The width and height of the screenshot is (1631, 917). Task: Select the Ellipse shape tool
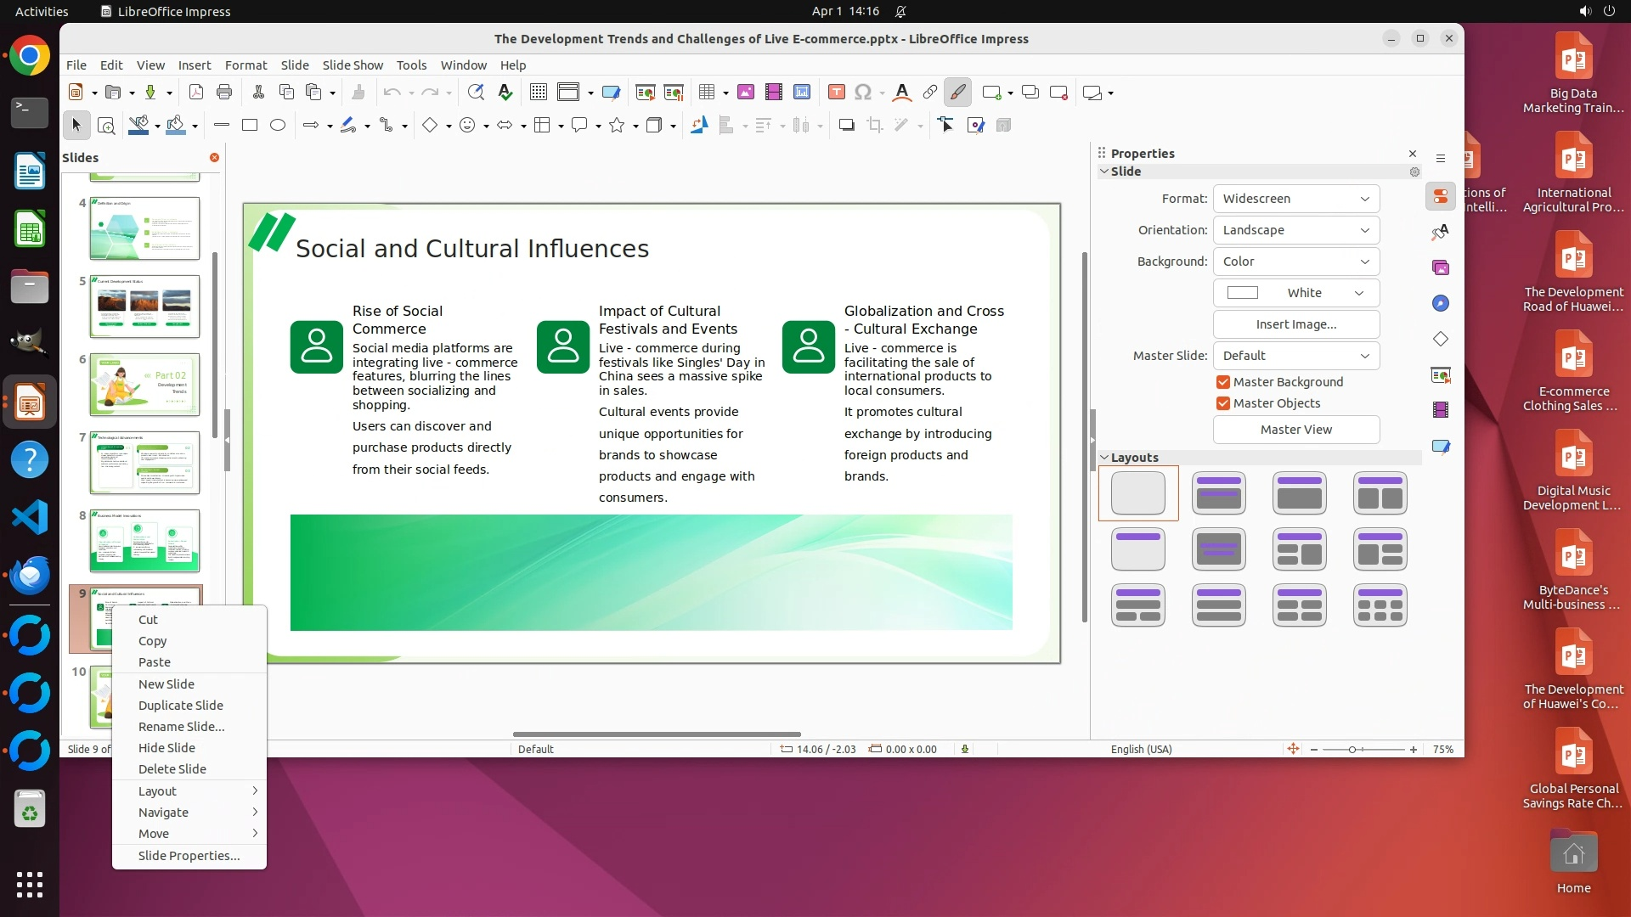coord(278,126)
